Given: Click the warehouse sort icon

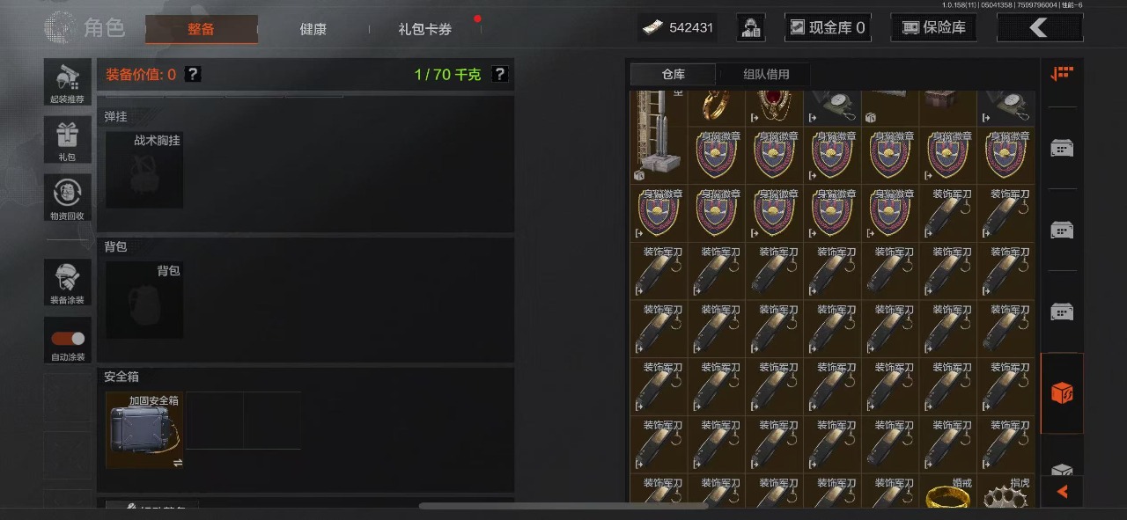Looking at the screenshot, I should (x=1062, y=74).
